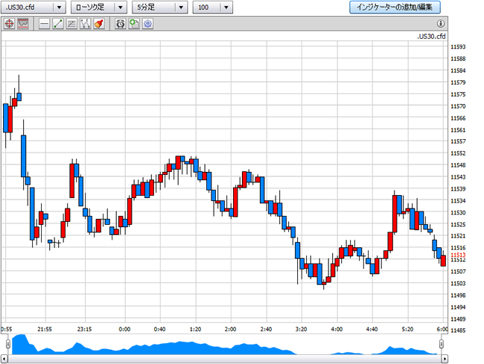
Task: Toggle the price range lines display
Action: [23, 24]
